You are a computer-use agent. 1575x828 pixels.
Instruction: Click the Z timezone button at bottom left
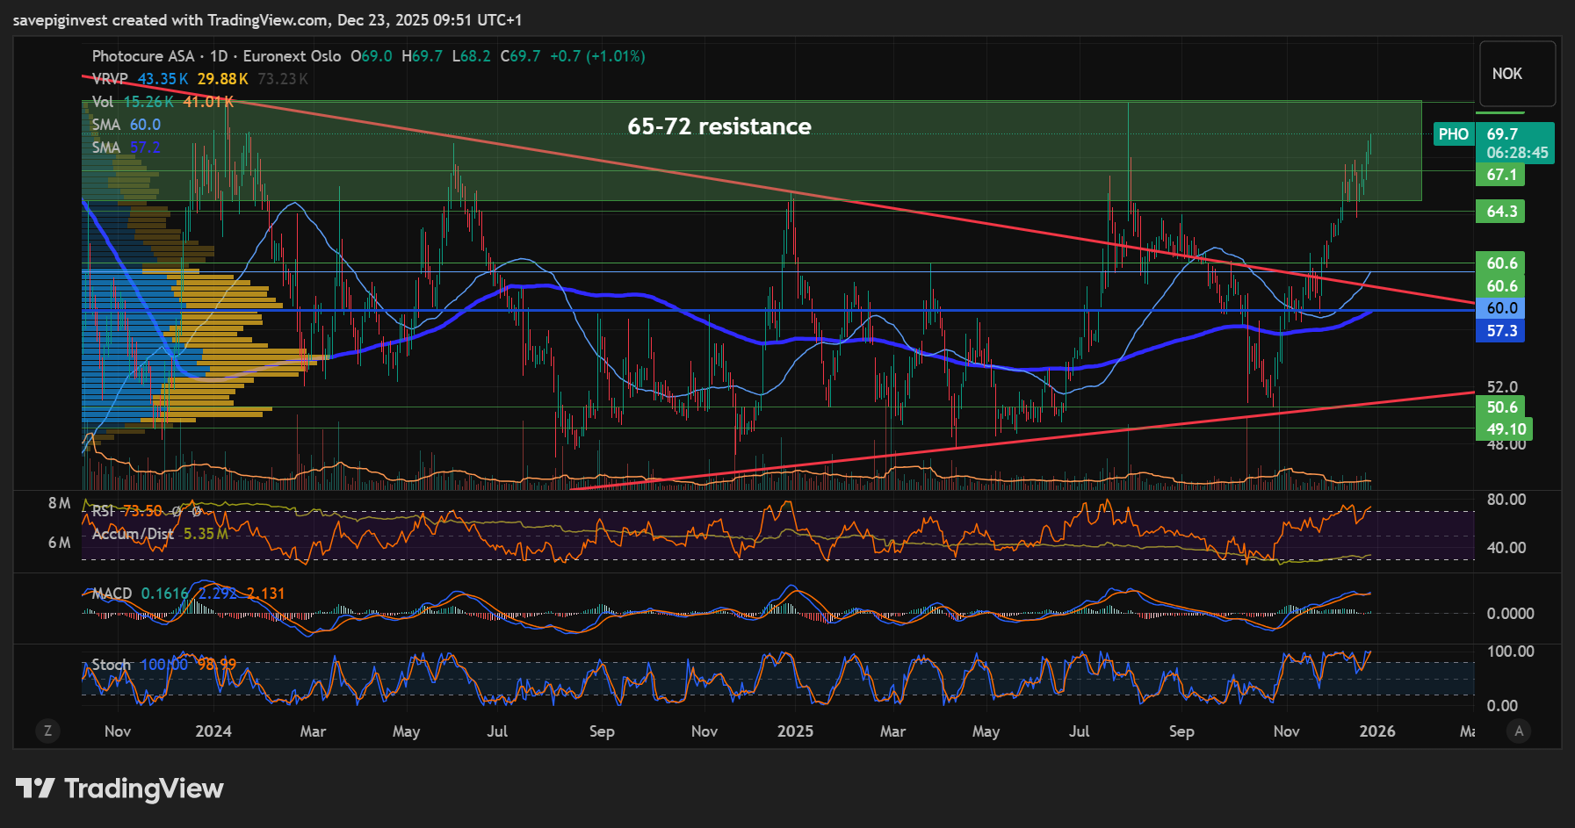pos(47,731)
